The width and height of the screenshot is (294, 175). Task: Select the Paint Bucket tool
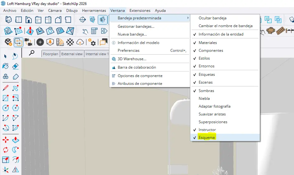click(x=5, y=66)
